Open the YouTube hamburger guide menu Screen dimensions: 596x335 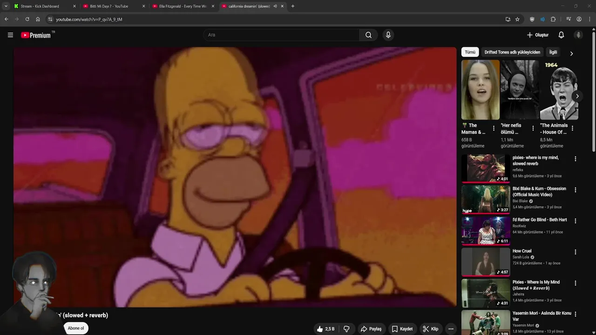tap(10, 35)
